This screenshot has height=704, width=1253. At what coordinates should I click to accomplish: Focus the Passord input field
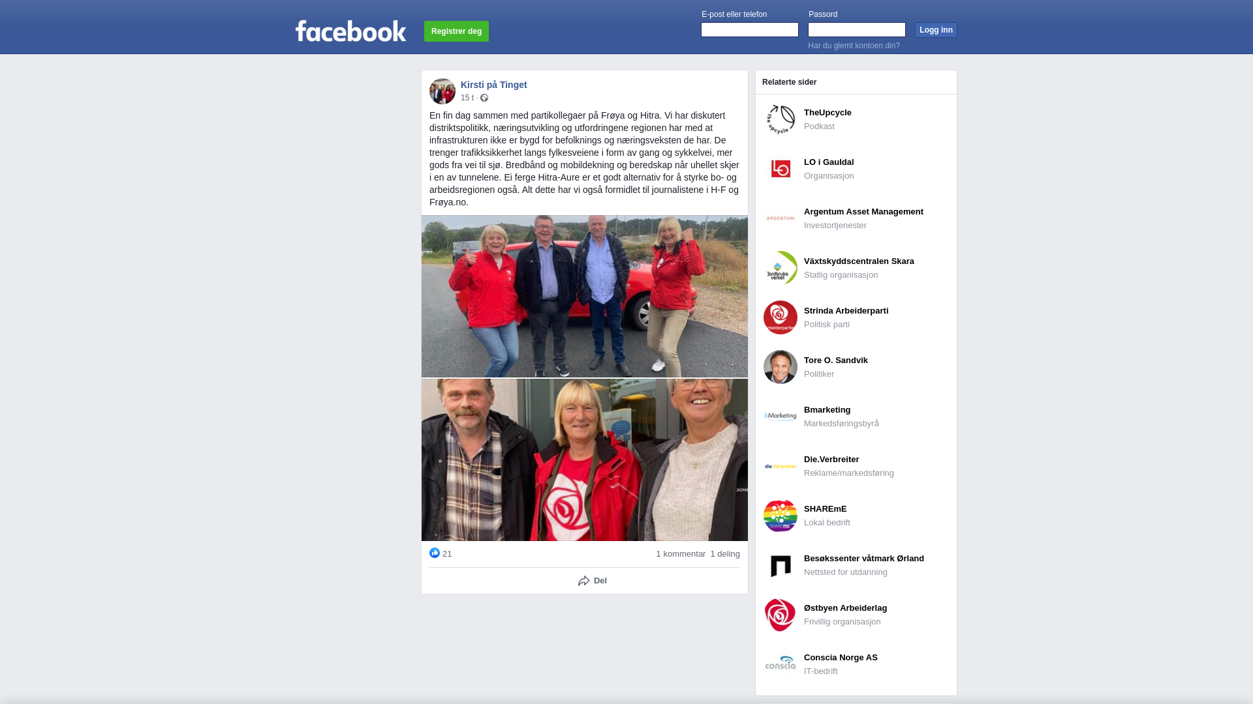point(857,30)
